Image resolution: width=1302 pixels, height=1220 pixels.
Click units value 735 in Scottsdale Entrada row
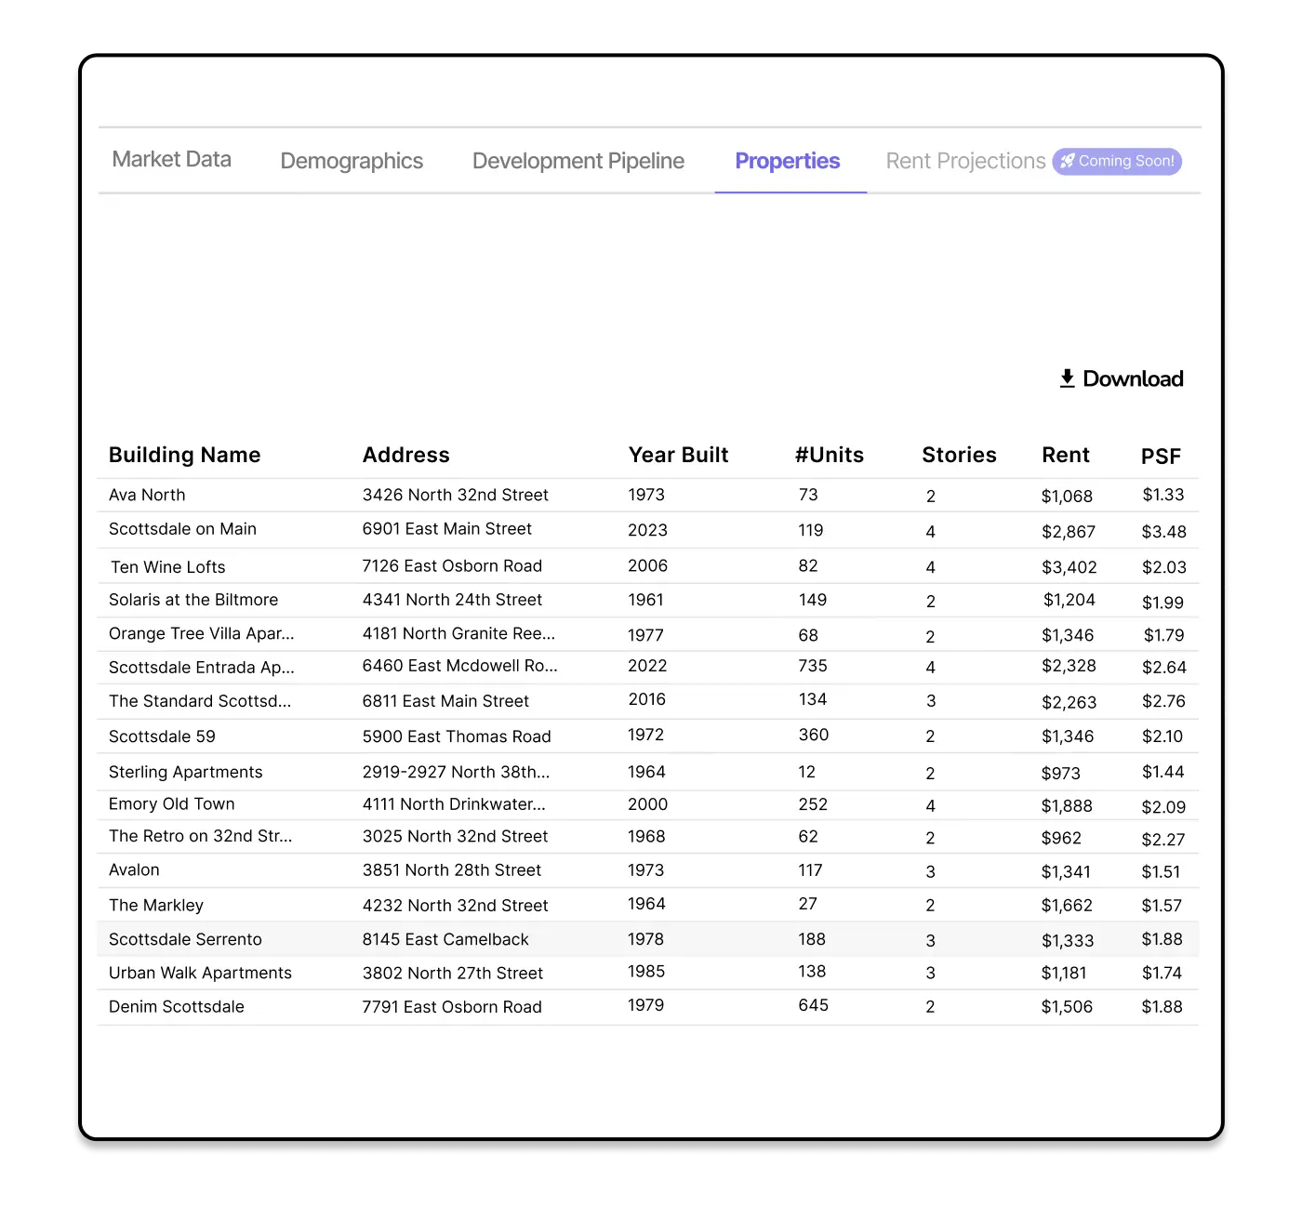[813, 666]
